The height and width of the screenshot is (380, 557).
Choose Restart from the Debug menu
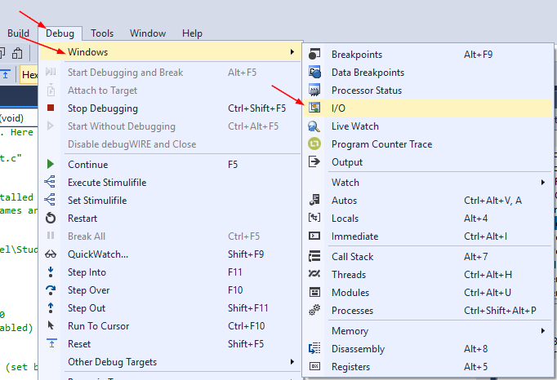point(170,219)
